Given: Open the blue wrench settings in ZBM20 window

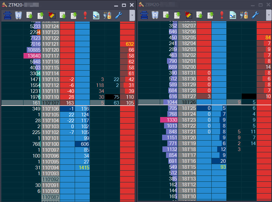Looking at the screenshot, I should (x=255, y=15).
